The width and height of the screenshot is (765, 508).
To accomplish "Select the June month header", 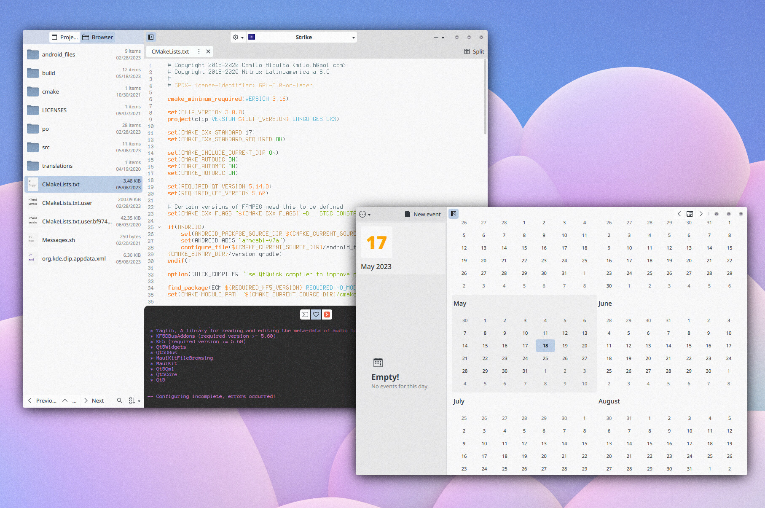I will point(605,304).
